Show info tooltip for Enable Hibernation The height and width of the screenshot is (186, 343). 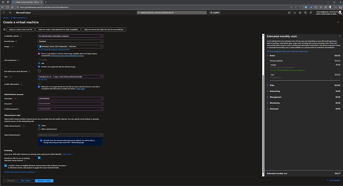tap(21, 84)
